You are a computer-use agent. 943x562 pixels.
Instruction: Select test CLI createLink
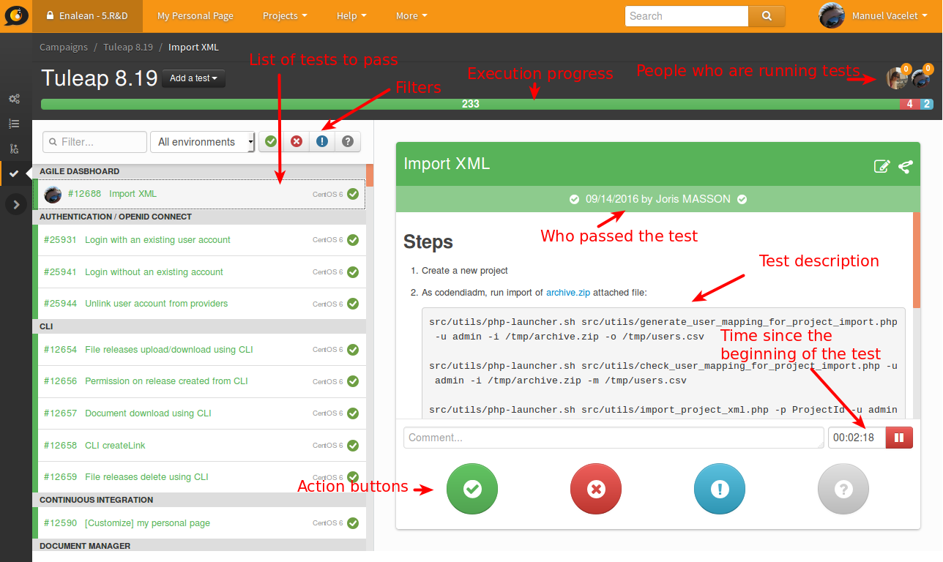pos(200,446)
